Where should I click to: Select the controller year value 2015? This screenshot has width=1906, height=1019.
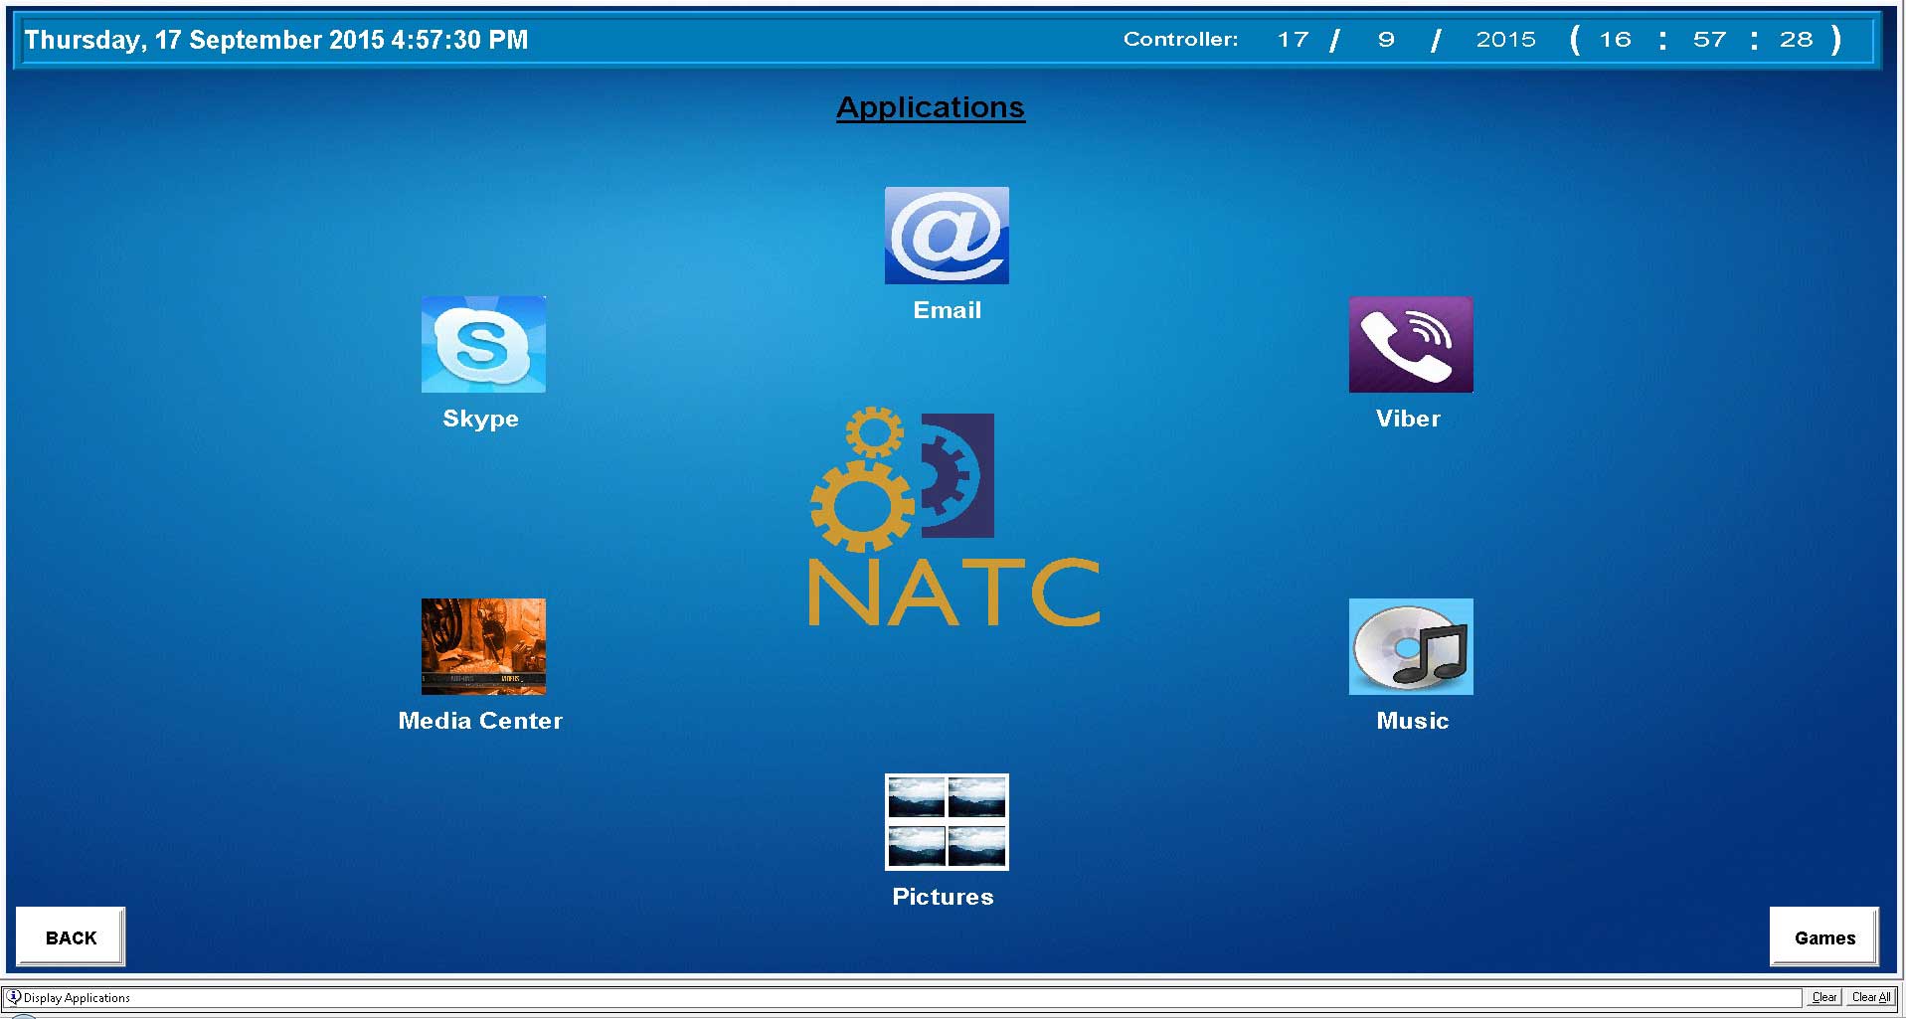tap(1505, 40)
